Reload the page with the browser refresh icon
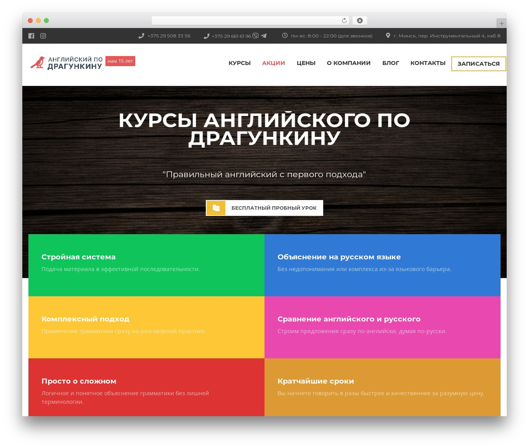Viewport: 529px width, 448px height. [344, 21]
